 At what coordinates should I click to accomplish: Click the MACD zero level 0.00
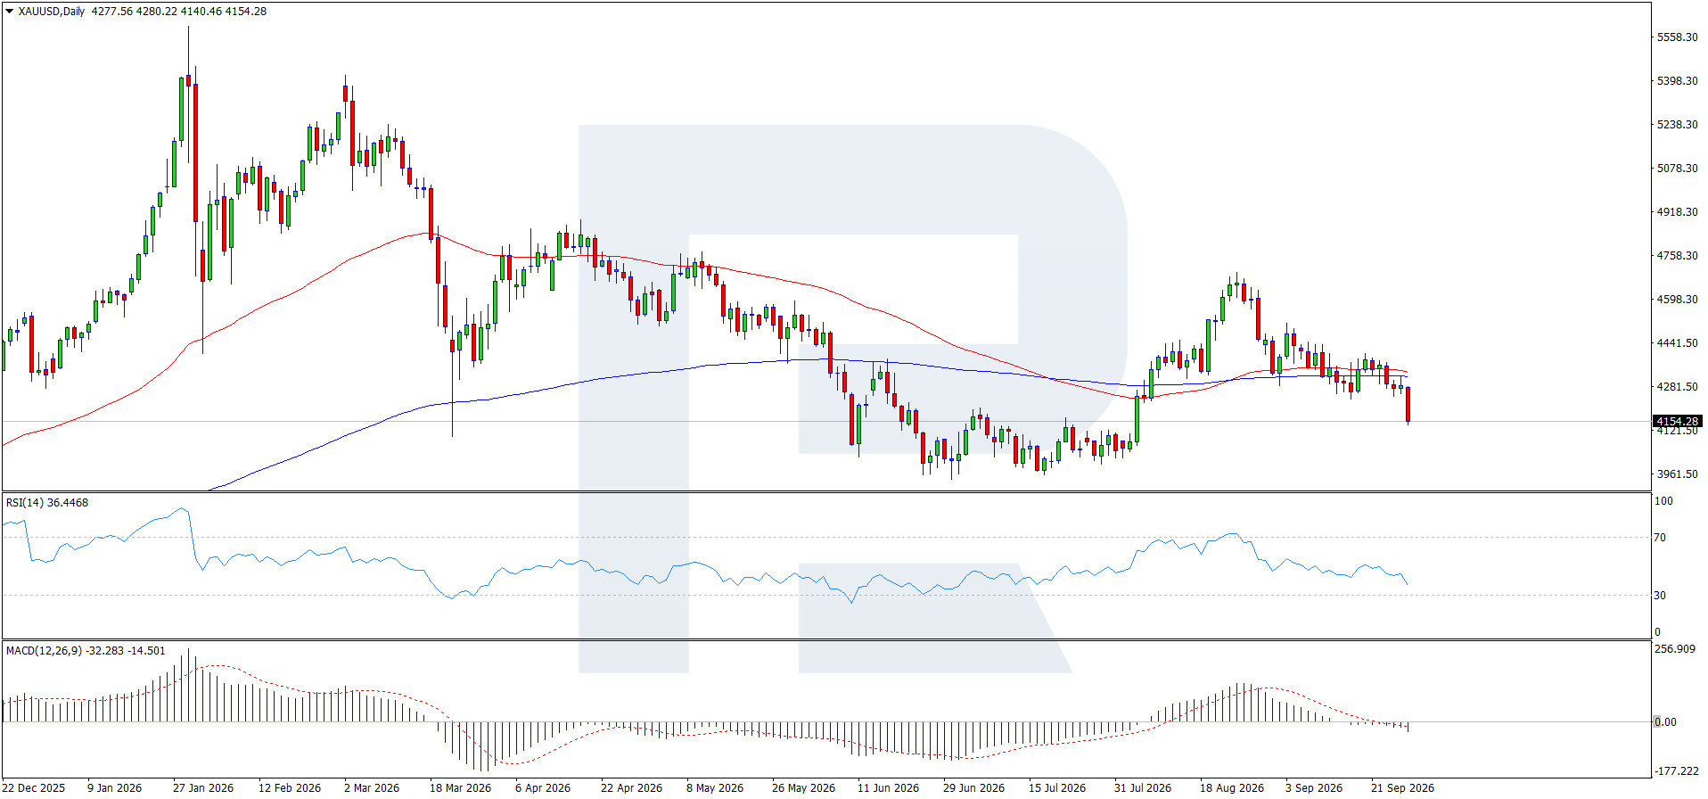pyautogui.click(x=1665, y=722)
